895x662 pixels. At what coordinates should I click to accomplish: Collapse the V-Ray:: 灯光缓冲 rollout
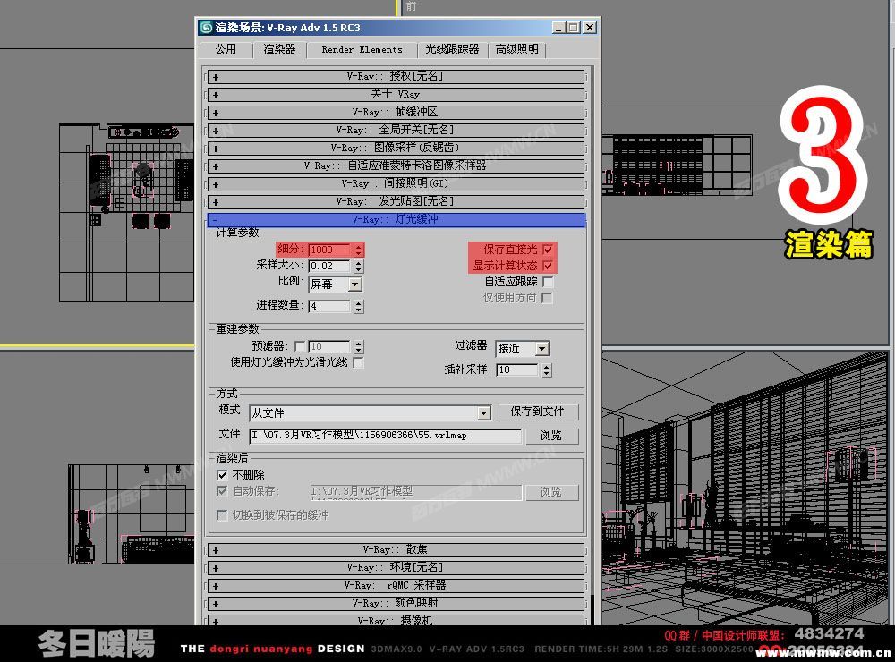click(x=396, y=220)
